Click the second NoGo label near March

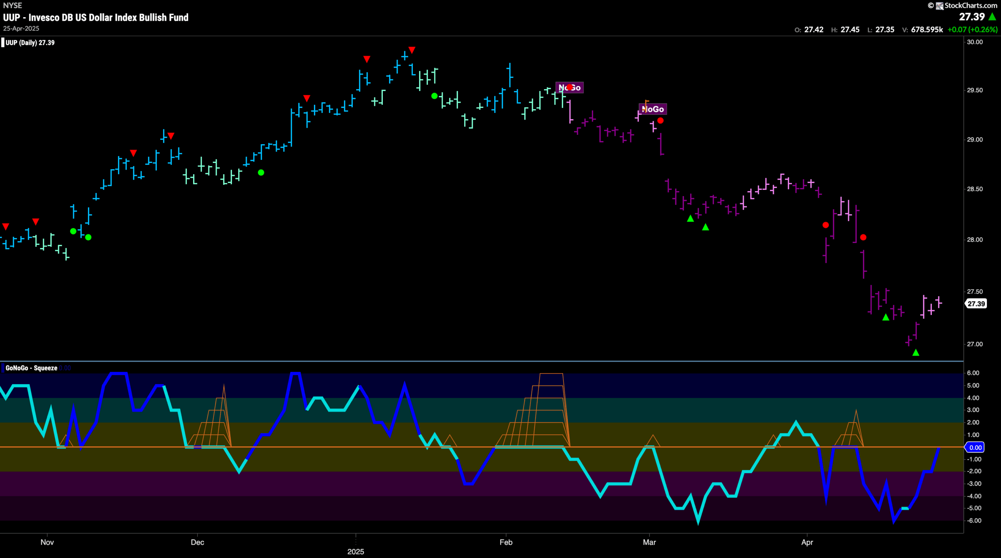pyautogui.click(x=653, y=109)
